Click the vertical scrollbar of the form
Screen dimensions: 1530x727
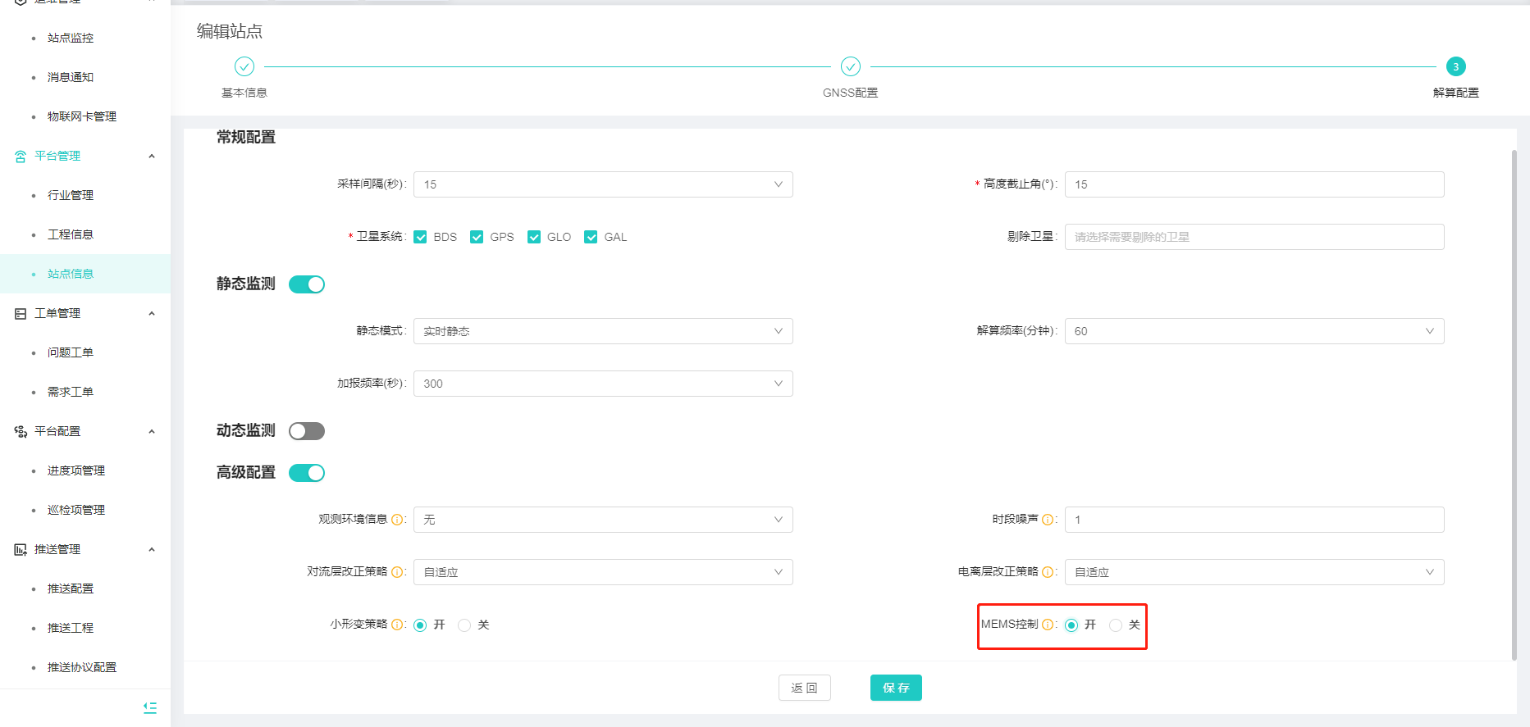(x=1514, y=402)
